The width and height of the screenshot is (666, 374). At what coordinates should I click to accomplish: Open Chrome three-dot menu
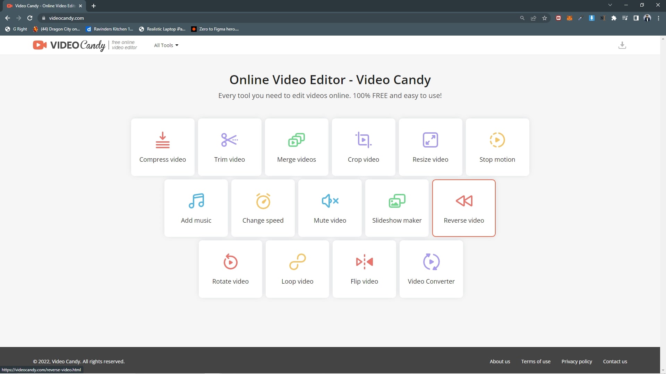[658, 18]
